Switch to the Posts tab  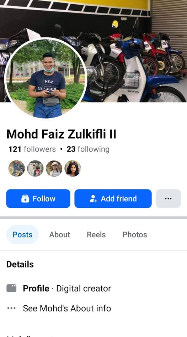click(22, 234)
